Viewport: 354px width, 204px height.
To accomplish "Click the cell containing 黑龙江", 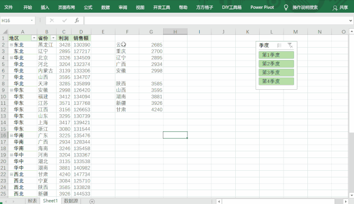I will click(x=47, y=45).
